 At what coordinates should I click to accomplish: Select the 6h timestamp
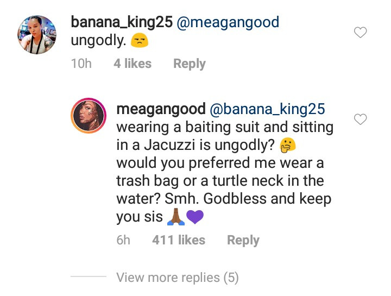point(123,240)
